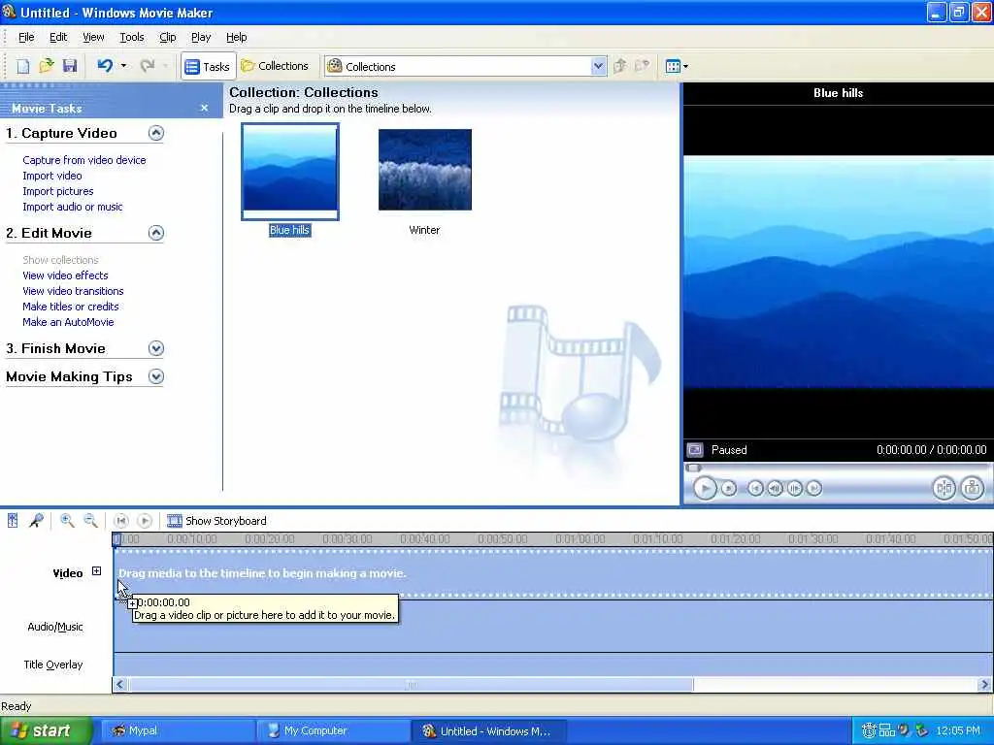Image resolution: width=994 pixels, height=745 pixels.
Task: Close the Movie Tasks pane
Action: coord(204,109)
